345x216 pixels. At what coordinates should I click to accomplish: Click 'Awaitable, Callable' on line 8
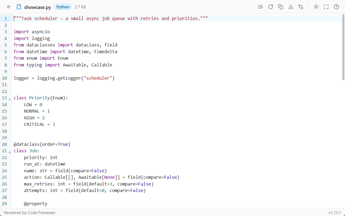pyautogui.click(x=87, y=65)
